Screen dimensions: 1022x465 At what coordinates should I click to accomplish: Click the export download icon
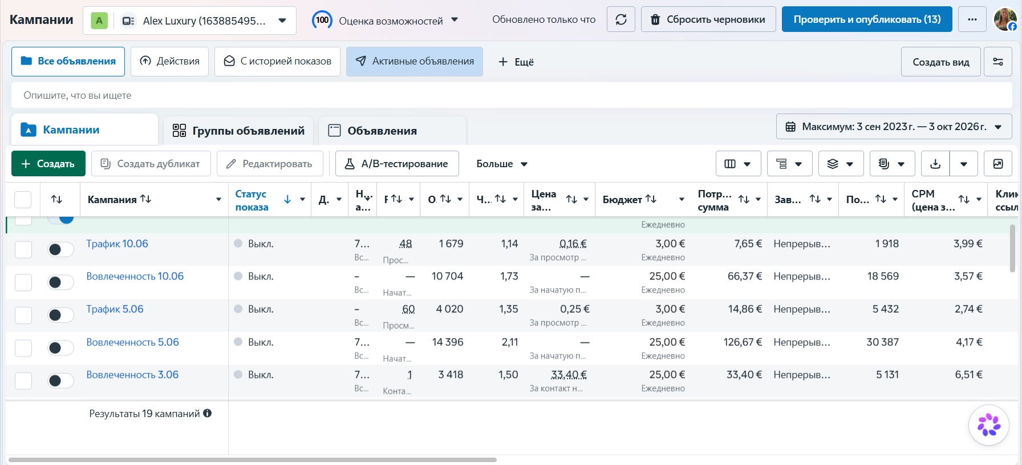(935, 164)
